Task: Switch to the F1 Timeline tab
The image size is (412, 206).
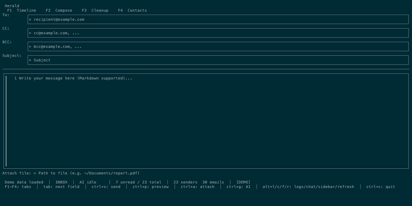Action: point(21,10)
